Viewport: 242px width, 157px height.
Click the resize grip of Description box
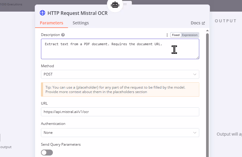[197, 57]
